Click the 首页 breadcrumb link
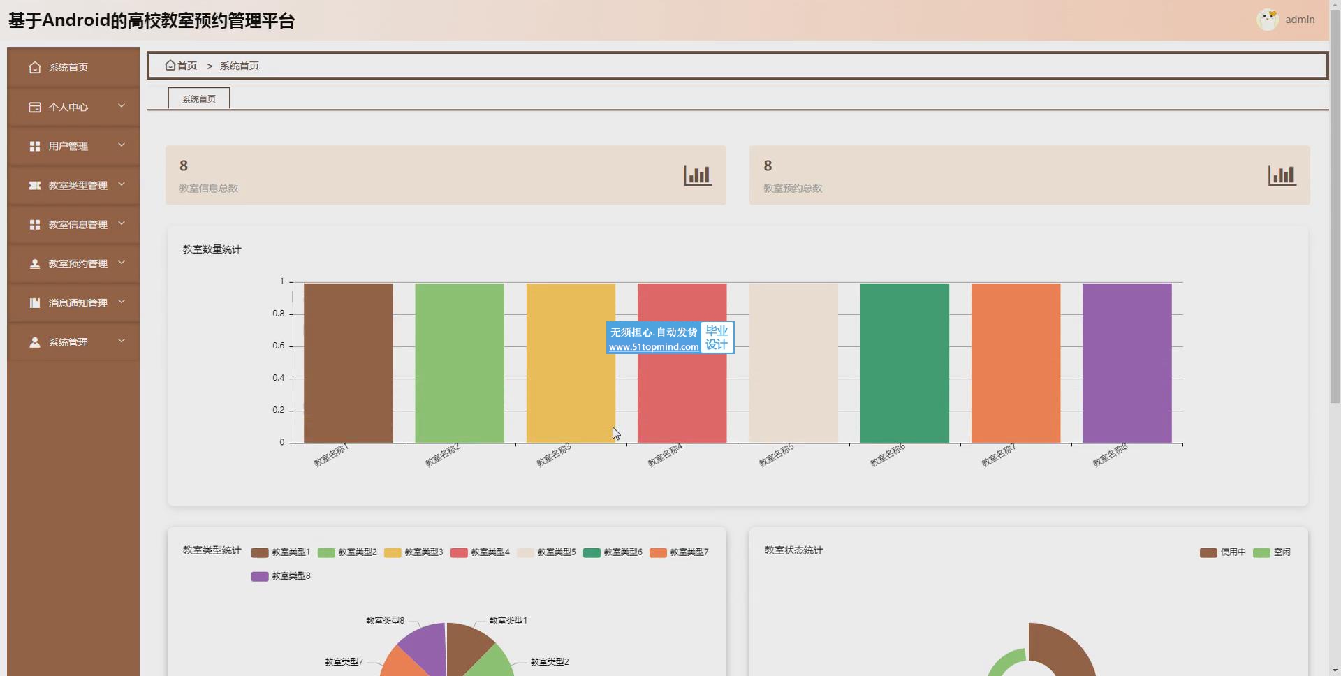Screen dimensions: 1341x676 [187, 66]
